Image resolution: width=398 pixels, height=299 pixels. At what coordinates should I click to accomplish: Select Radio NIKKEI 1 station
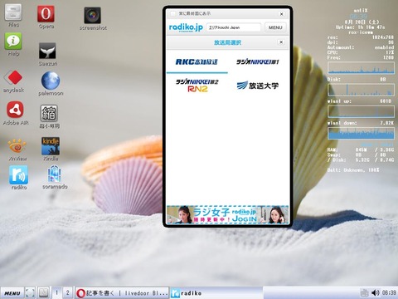point(258,61)
